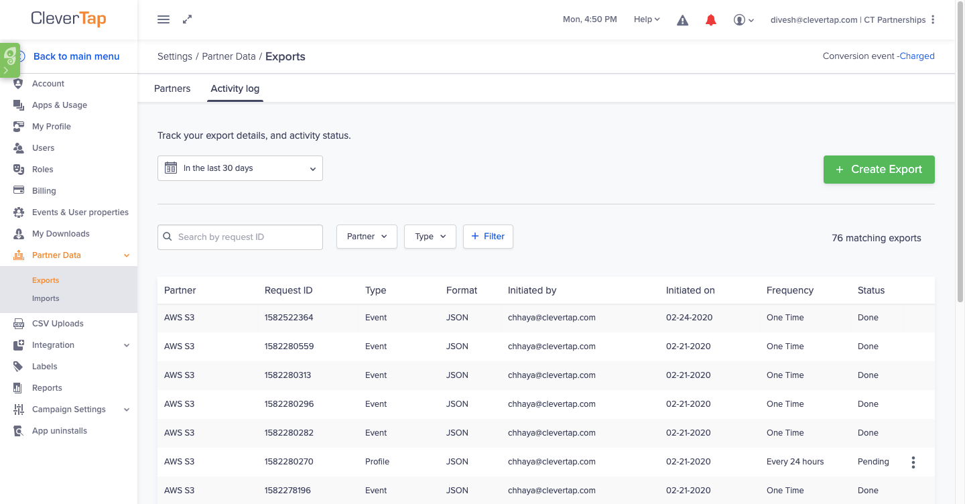965x504 pixels.
Task: Select the Labels sidebar icon
Action: (x=19, y=366)
